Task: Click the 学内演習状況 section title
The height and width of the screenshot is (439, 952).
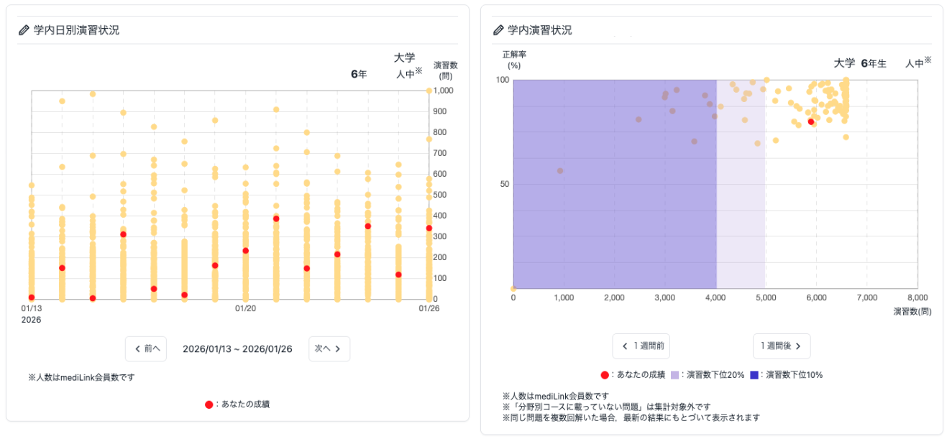Action: (x=540, y=30)
